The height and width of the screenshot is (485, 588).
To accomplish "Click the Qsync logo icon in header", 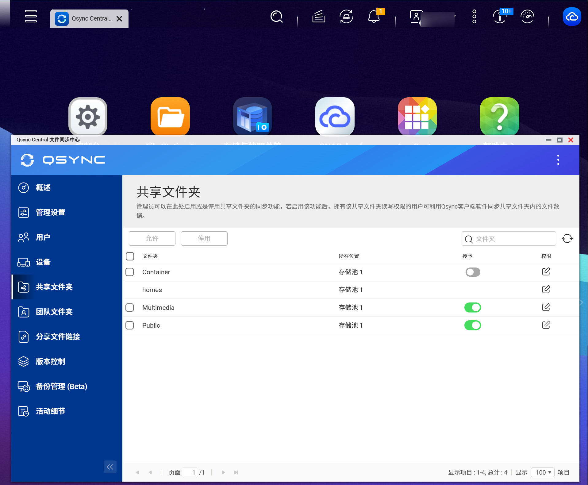I will click(x=27, y=160).
